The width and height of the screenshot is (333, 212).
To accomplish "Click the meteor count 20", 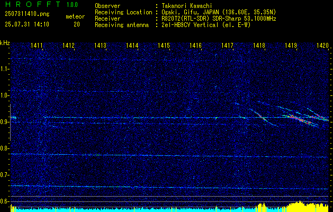I will (x=77, y=24).
